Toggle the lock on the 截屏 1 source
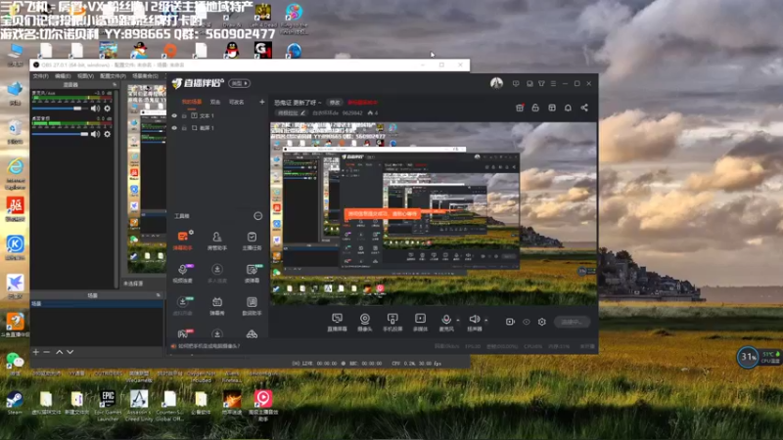Image resolution: width=783 pixels, height=440 pixels. point(184,128)
